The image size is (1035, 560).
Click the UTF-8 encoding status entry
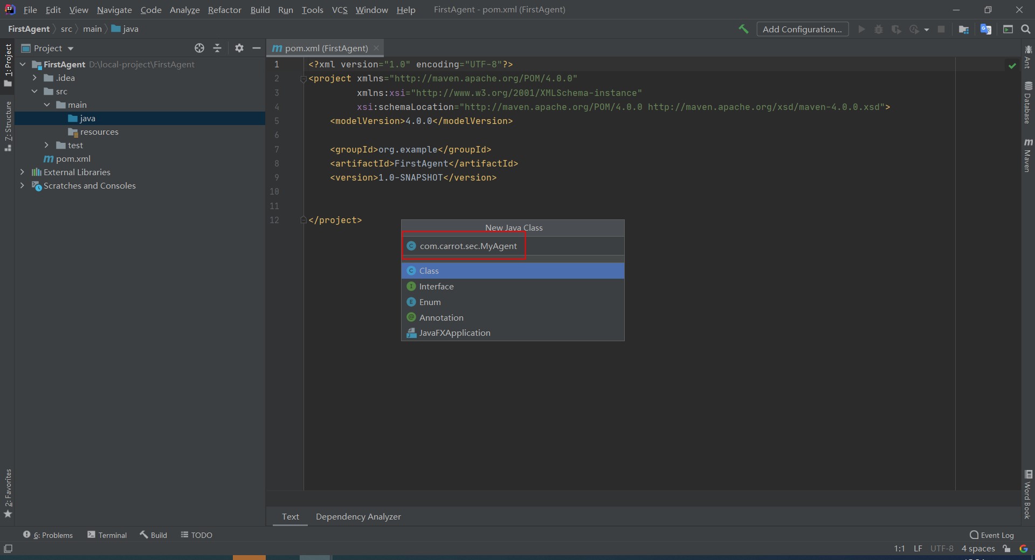(942, 549)
